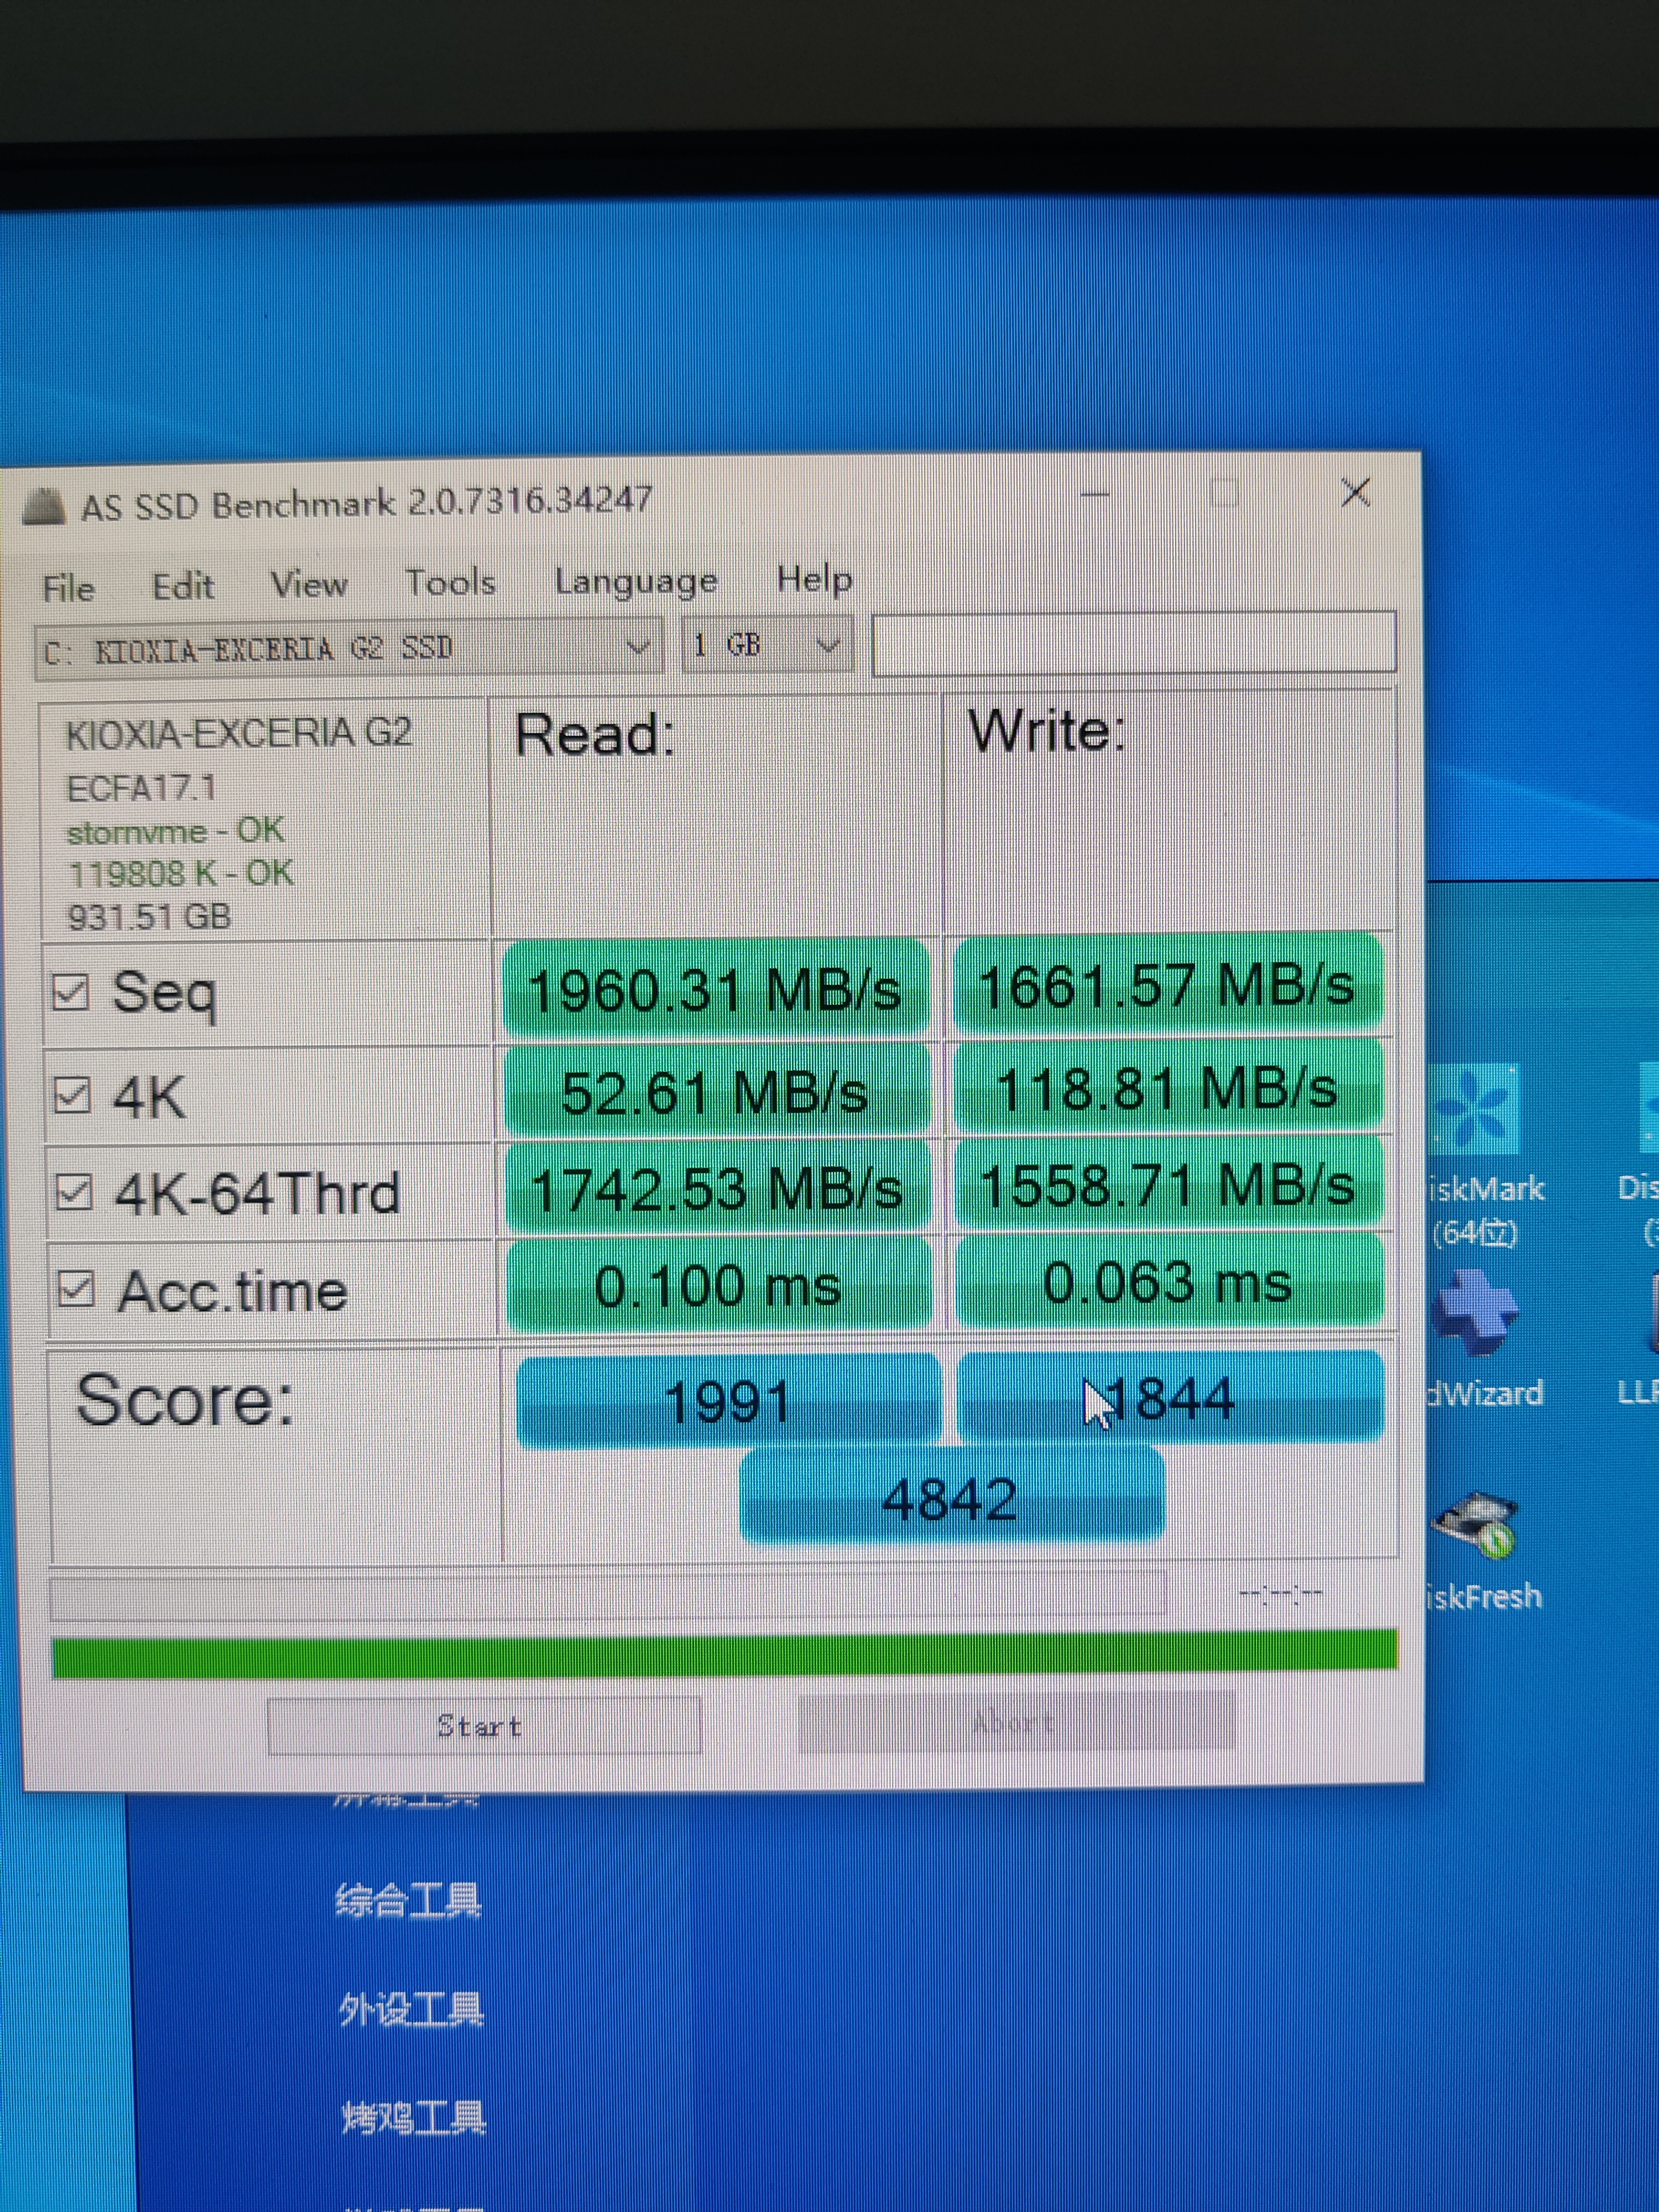1659x2212 pixels.
Task: Open the Help menu
Action: point(814,579)
